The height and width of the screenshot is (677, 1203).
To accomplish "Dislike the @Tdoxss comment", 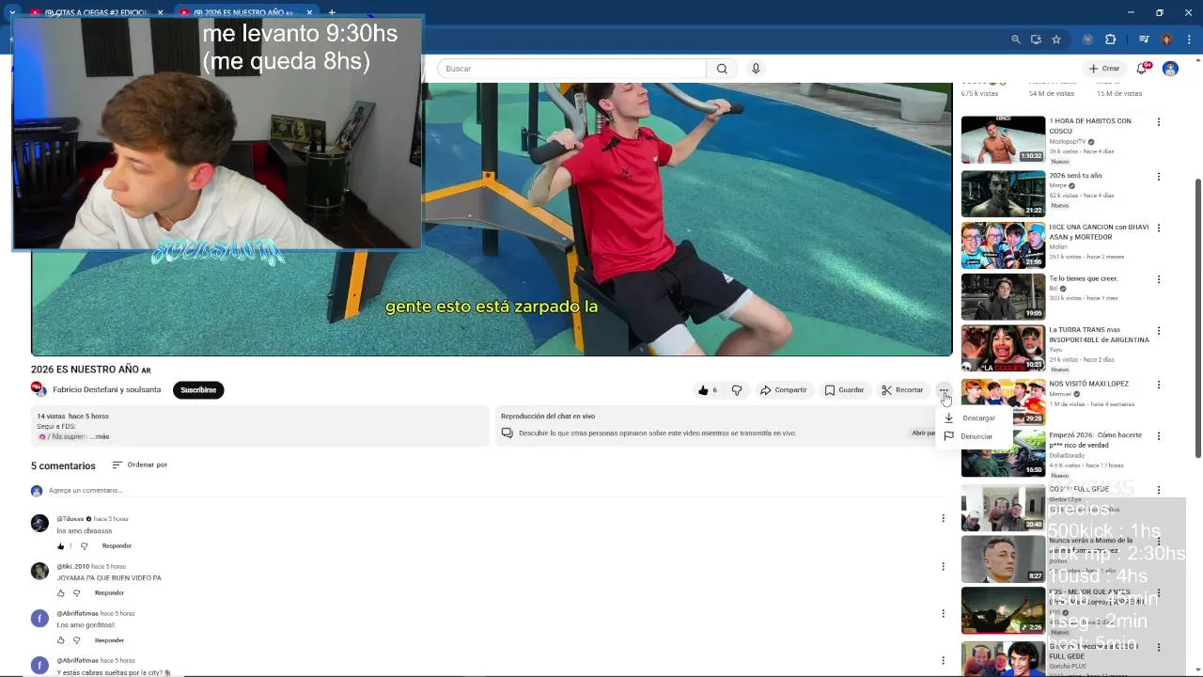I will tap(84, 546).
